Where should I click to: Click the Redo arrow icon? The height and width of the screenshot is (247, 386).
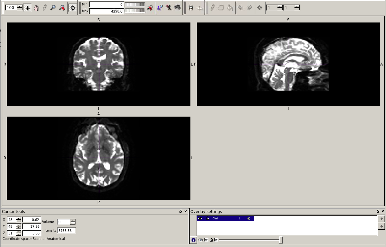pyautogui.click(x=249, y=7)
